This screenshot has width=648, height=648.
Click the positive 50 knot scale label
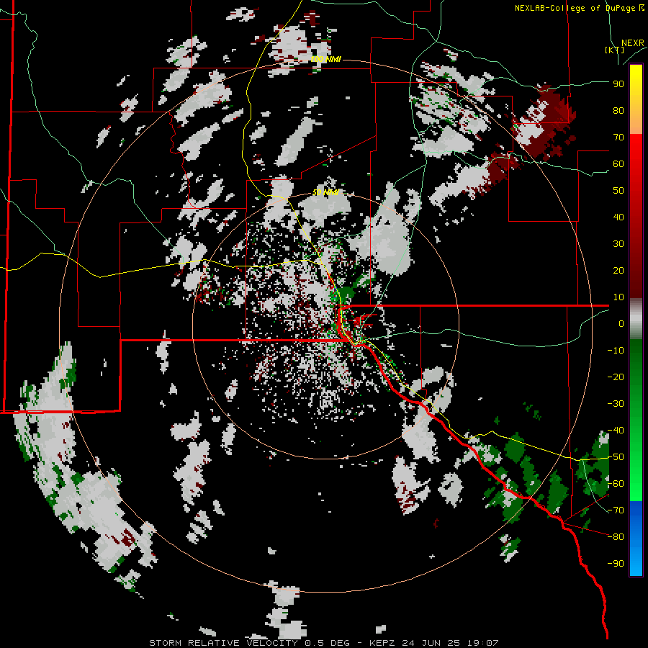pyautogui.click(x=618, y=191)
